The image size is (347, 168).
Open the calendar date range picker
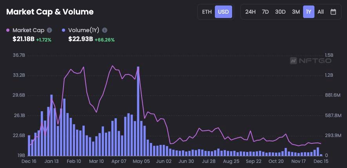(333, 12)
